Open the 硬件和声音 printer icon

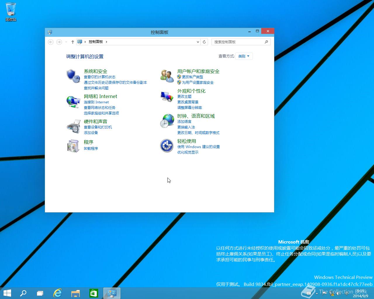pos(73,126)
